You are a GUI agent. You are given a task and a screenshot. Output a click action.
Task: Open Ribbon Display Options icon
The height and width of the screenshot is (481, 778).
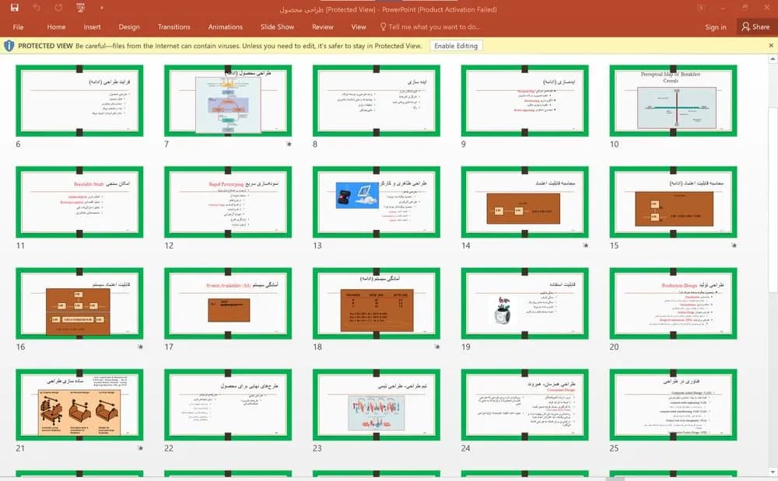pyautogui.click(x=701, y=8)
